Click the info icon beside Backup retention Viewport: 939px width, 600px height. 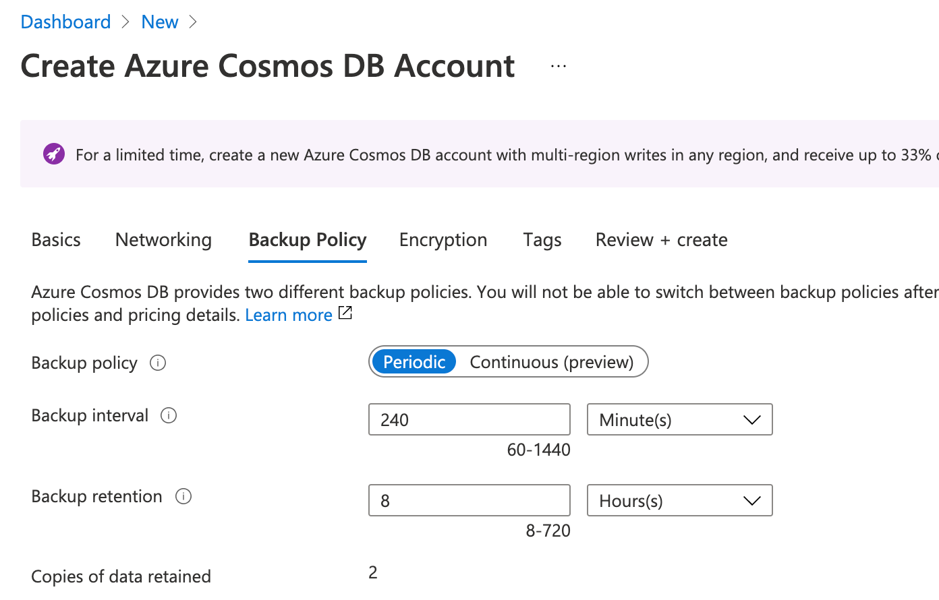183,496
